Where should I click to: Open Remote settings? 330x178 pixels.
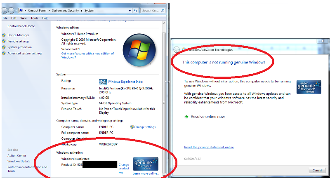(18, 41)
